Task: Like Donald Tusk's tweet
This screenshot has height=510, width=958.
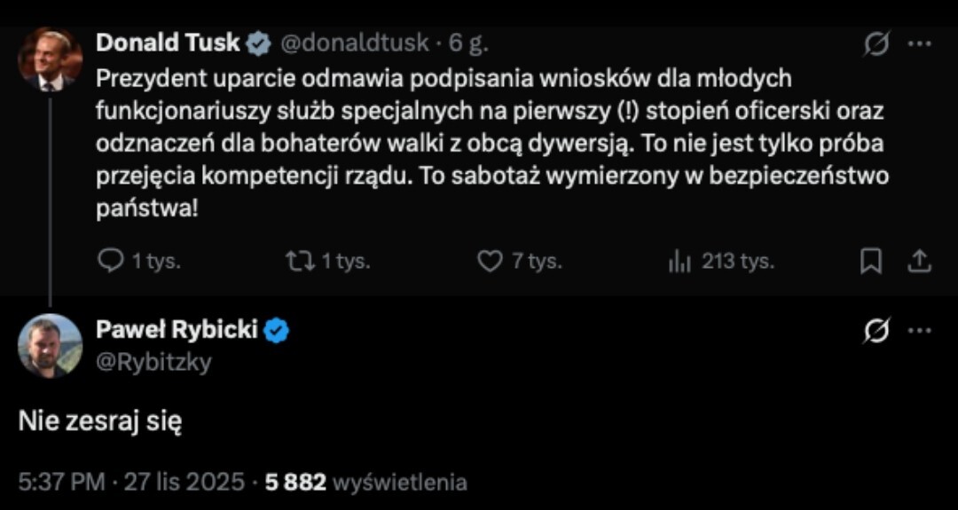Action: (x=491, y=262)
